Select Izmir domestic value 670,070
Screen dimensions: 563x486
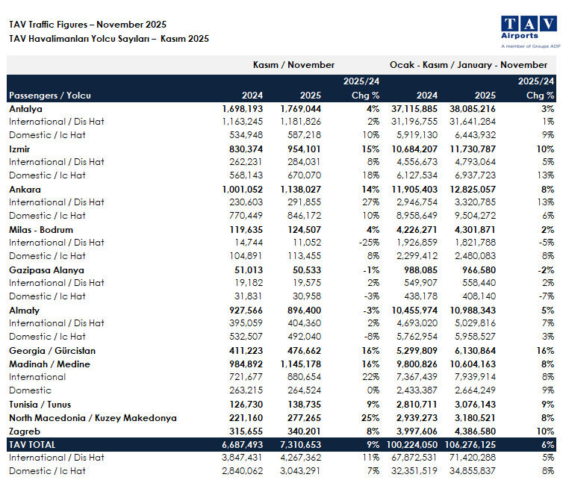(x=304, y=175)
